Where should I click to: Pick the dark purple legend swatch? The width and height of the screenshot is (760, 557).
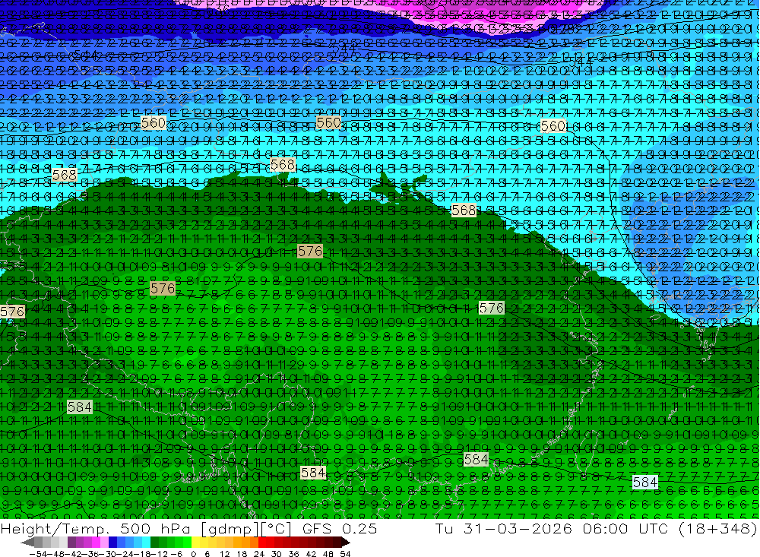pos(71,543)
